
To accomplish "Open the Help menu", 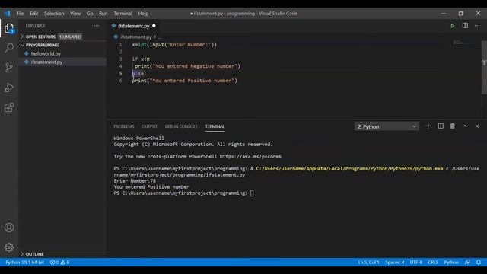I will tap(143, 14).
